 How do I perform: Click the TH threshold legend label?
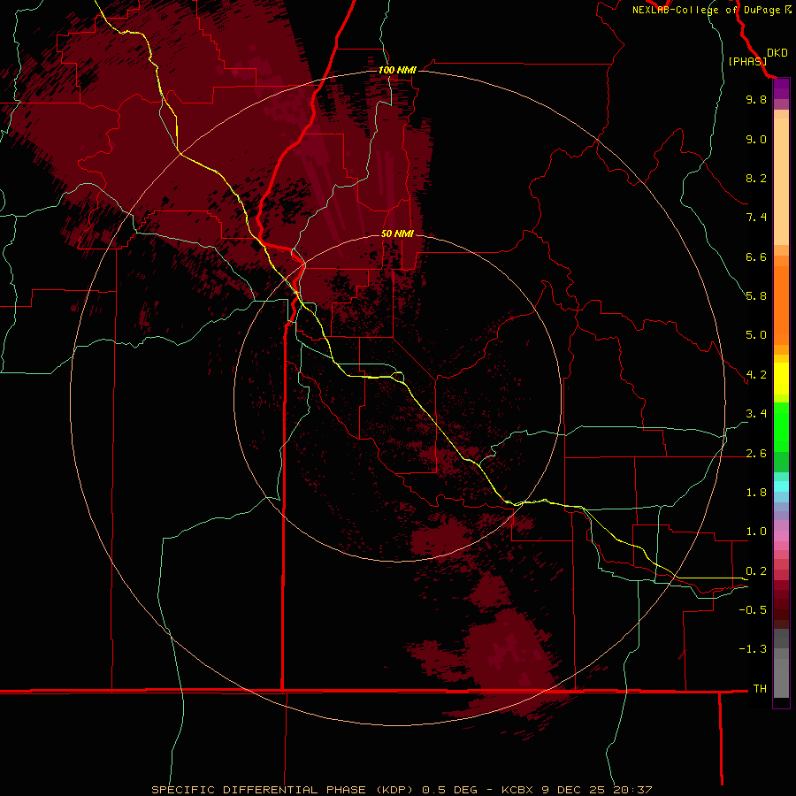760,689
